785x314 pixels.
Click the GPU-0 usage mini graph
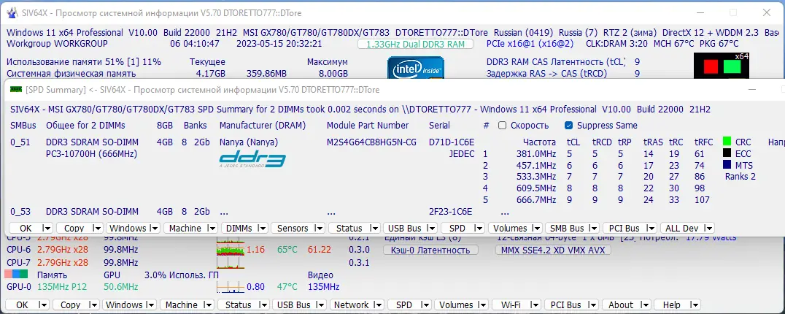click(230, 286)
